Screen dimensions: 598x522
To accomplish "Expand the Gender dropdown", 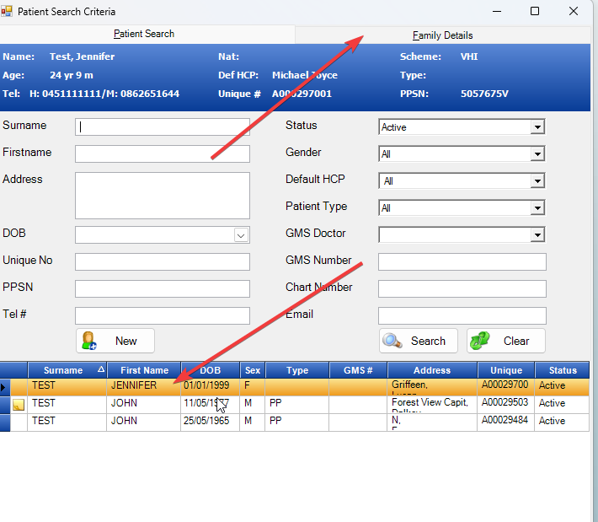I will [537, 154].
